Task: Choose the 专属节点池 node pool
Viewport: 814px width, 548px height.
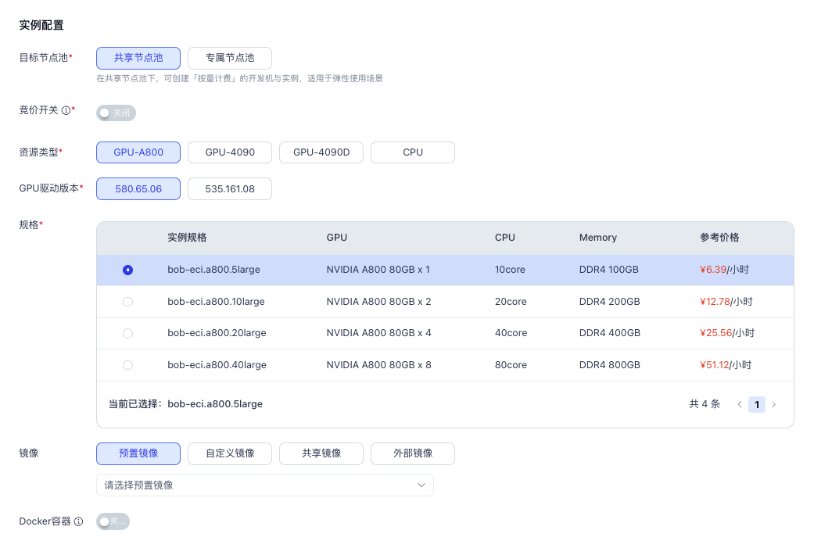Action: coord(230,58)
